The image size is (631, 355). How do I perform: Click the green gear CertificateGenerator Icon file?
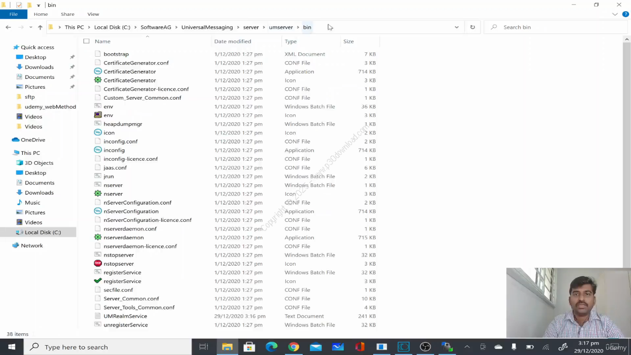[98, 80]
